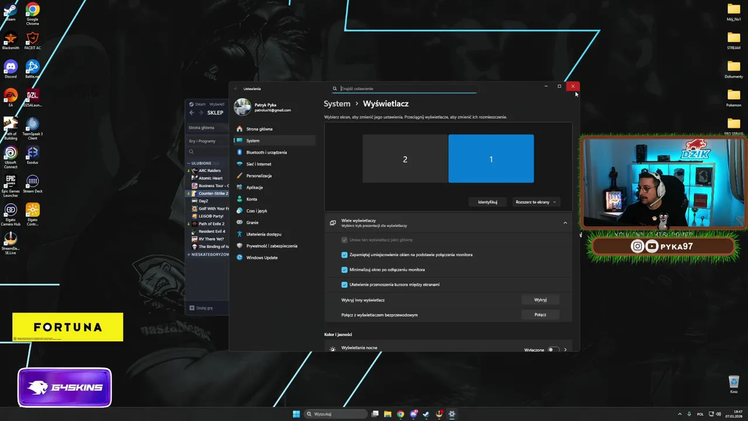Screen dimensions: 748x421
Task: Click the search magnifier in Steam library
Action: 191,152
